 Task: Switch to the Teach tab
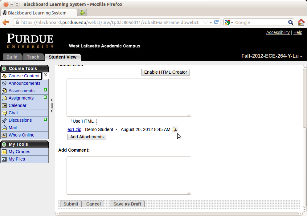pos(33,57)
